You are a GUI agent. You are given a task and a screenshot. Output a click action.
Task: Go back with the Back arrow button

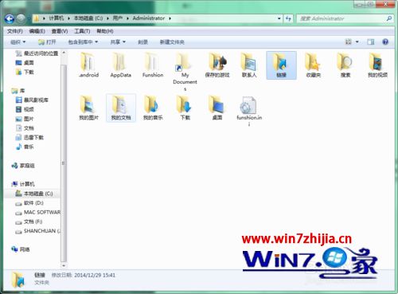(10, 18)
